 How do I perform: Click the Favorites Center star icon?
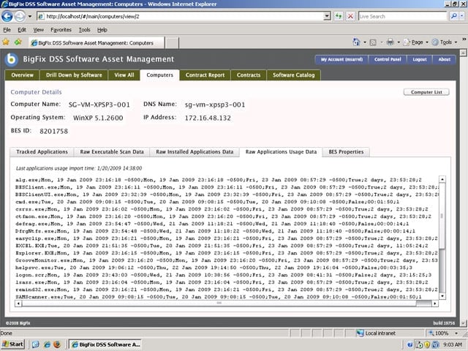click(x=6, y=42)
